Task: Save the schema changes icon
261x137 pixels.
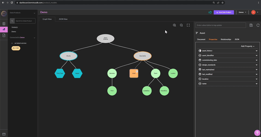Action: click(251, 25)
